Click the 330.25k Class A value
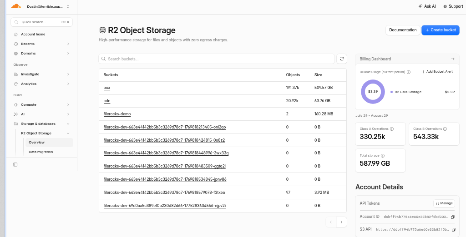 (372, 137)
